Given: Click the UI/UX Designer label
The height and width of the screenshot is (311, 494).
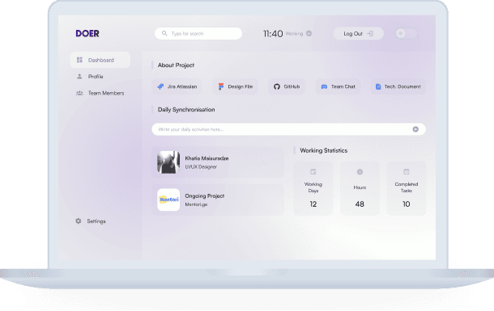Looking at the screenshot, I should [201, 166].
